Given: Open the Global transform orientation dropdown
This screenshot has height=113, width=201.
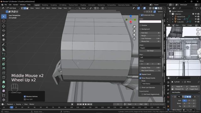Looking at the screenshot, I should click(x=83, y=8).
